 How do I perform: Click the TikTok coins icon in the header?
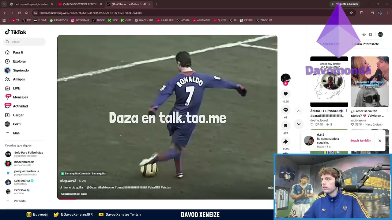[364, 35]
